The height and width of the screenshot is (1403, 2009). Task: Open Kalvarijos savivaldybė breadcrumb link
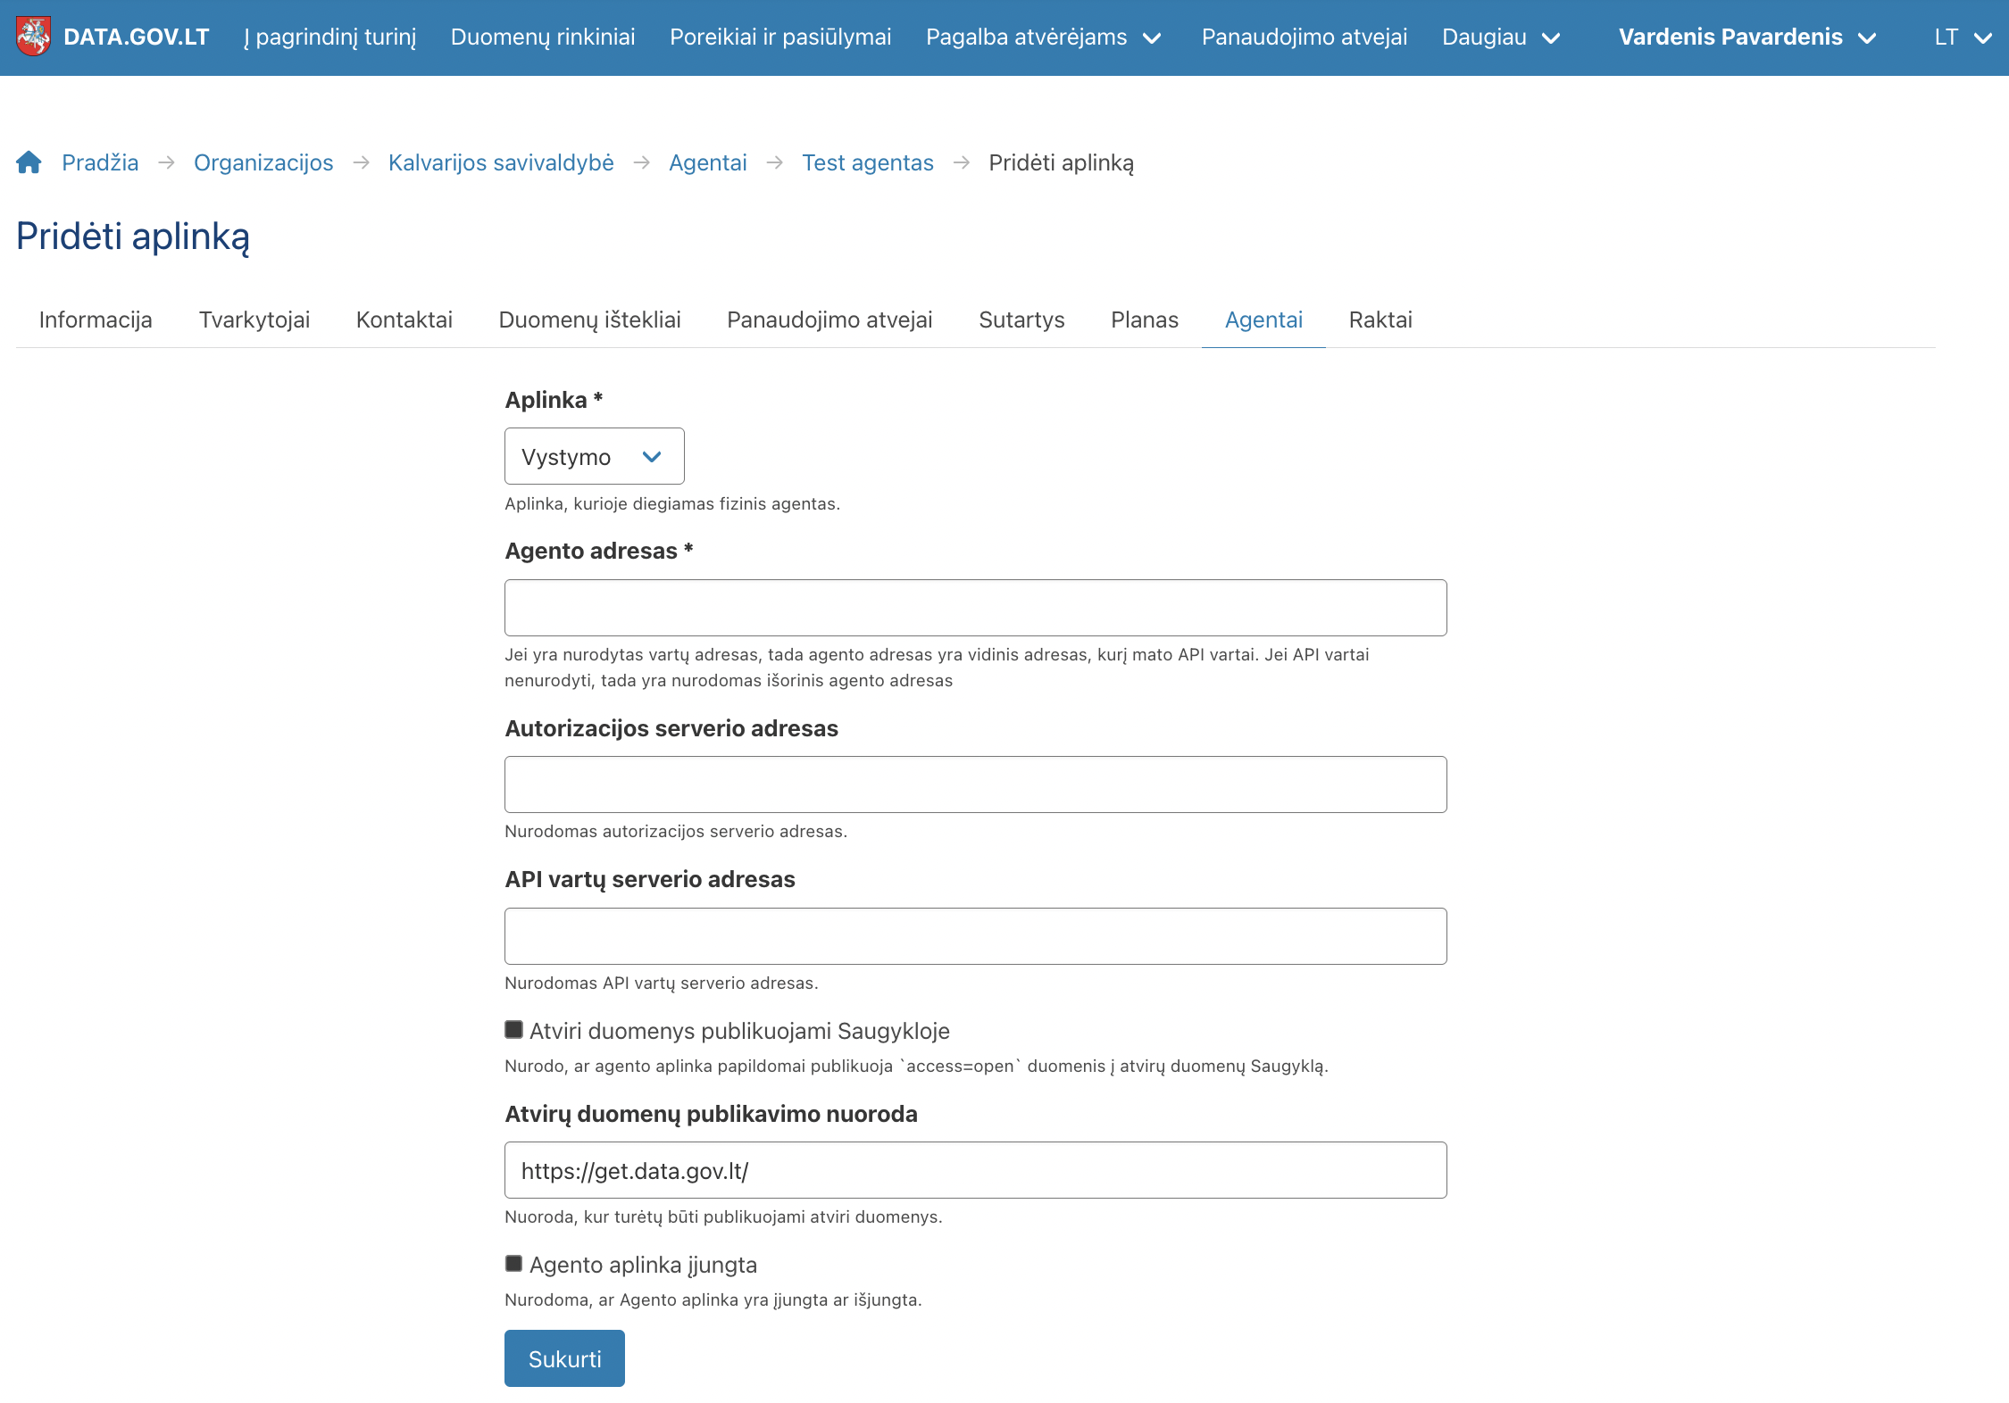[501, 162]
